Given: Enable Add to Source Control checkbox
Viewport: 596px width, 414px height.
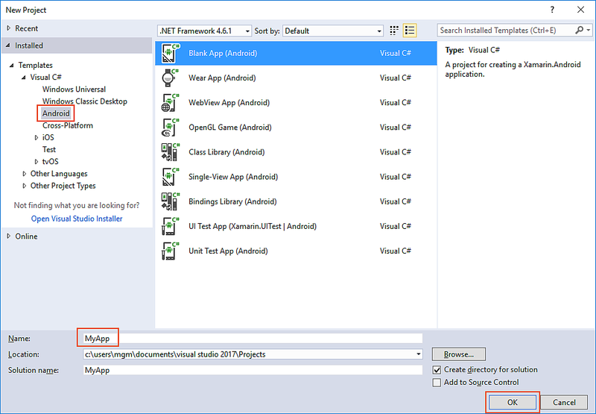Looking at the screenshot, I should [437, 383].
